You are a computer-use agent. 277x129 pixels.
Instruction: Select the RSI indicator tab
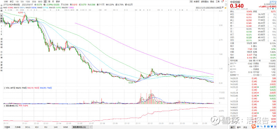coord(46,127)
